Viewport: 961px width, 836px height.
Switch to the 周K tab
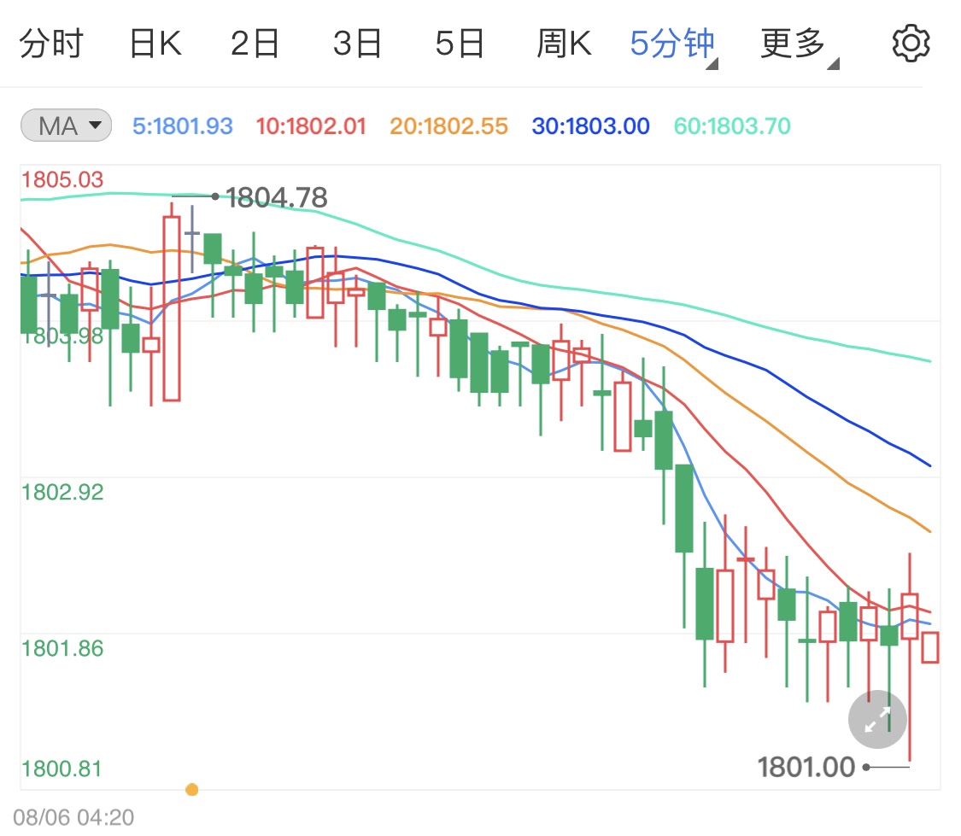click(x=564, y=44)
